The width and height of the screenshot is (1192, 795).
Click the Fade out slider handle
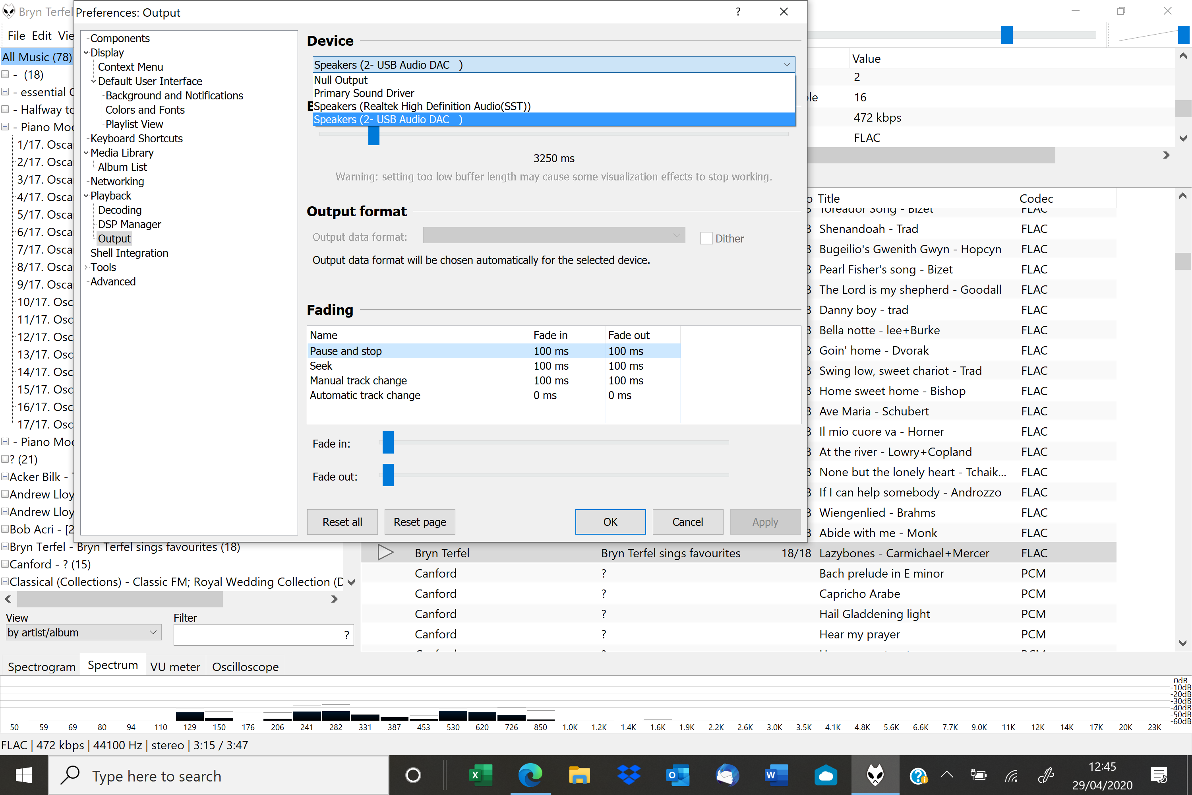pyautogui.click(x=388, y=475)
